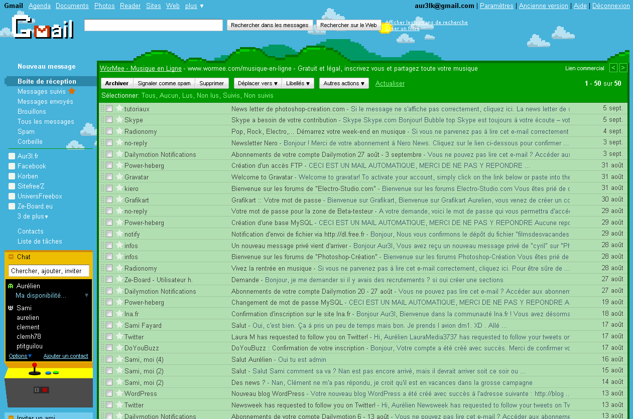
Task: Click Déconnexion to sign out
Action: pos(611,6)
